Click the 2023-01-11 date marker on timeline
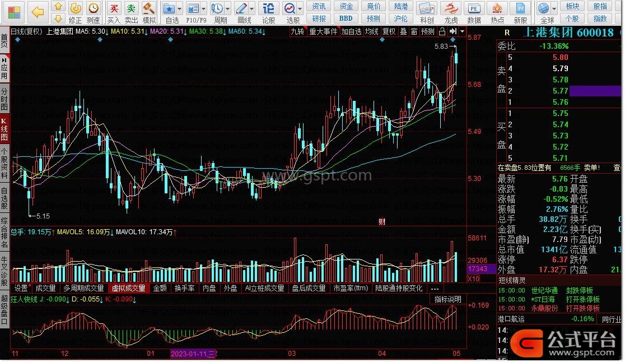Image resolution: width=625 pixels, height=362 pixels. point(193,354)
